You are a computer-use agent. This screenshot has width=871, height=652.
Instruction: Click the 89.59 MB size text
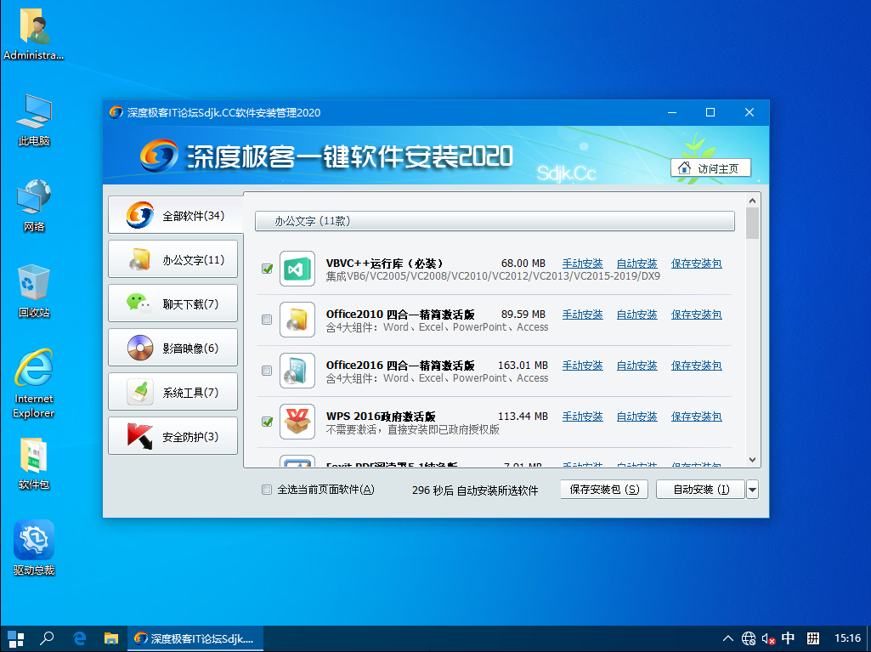(523, 315)
